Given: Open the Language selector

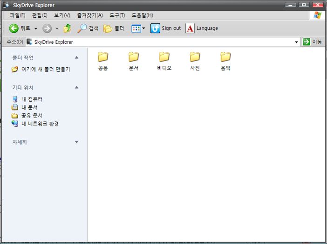Looking at the screenshot, I should (202, 28).
